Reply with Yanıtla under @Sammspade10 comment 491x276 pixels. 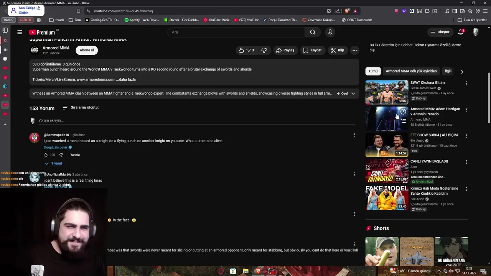(x=75, y=155)
